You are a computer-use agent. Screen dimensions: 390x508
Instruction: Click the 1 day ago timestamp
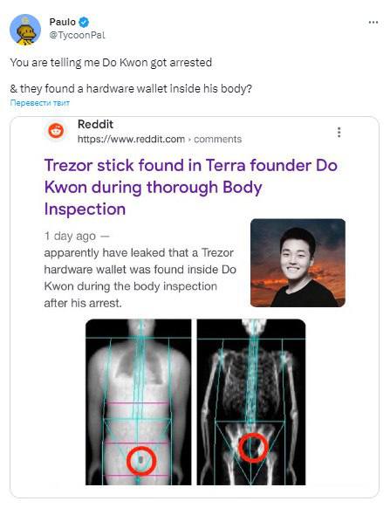pos(70,236)
